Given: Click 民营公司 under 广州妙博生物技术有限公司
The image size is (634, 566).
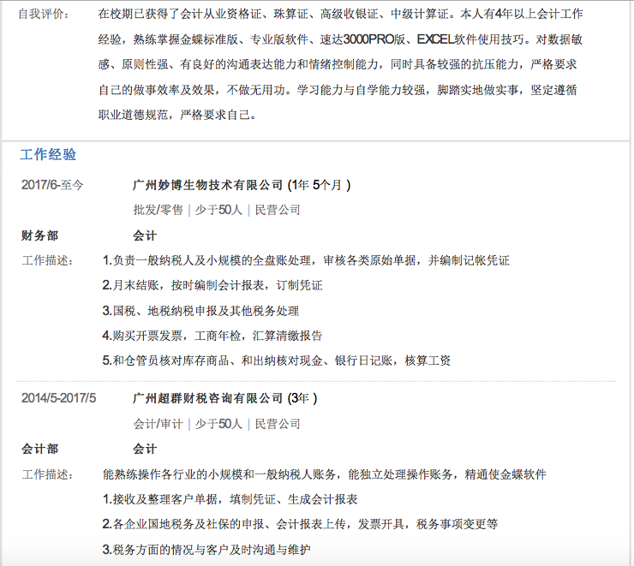Looking at the screenshot, I should click(x=278, y=210).
